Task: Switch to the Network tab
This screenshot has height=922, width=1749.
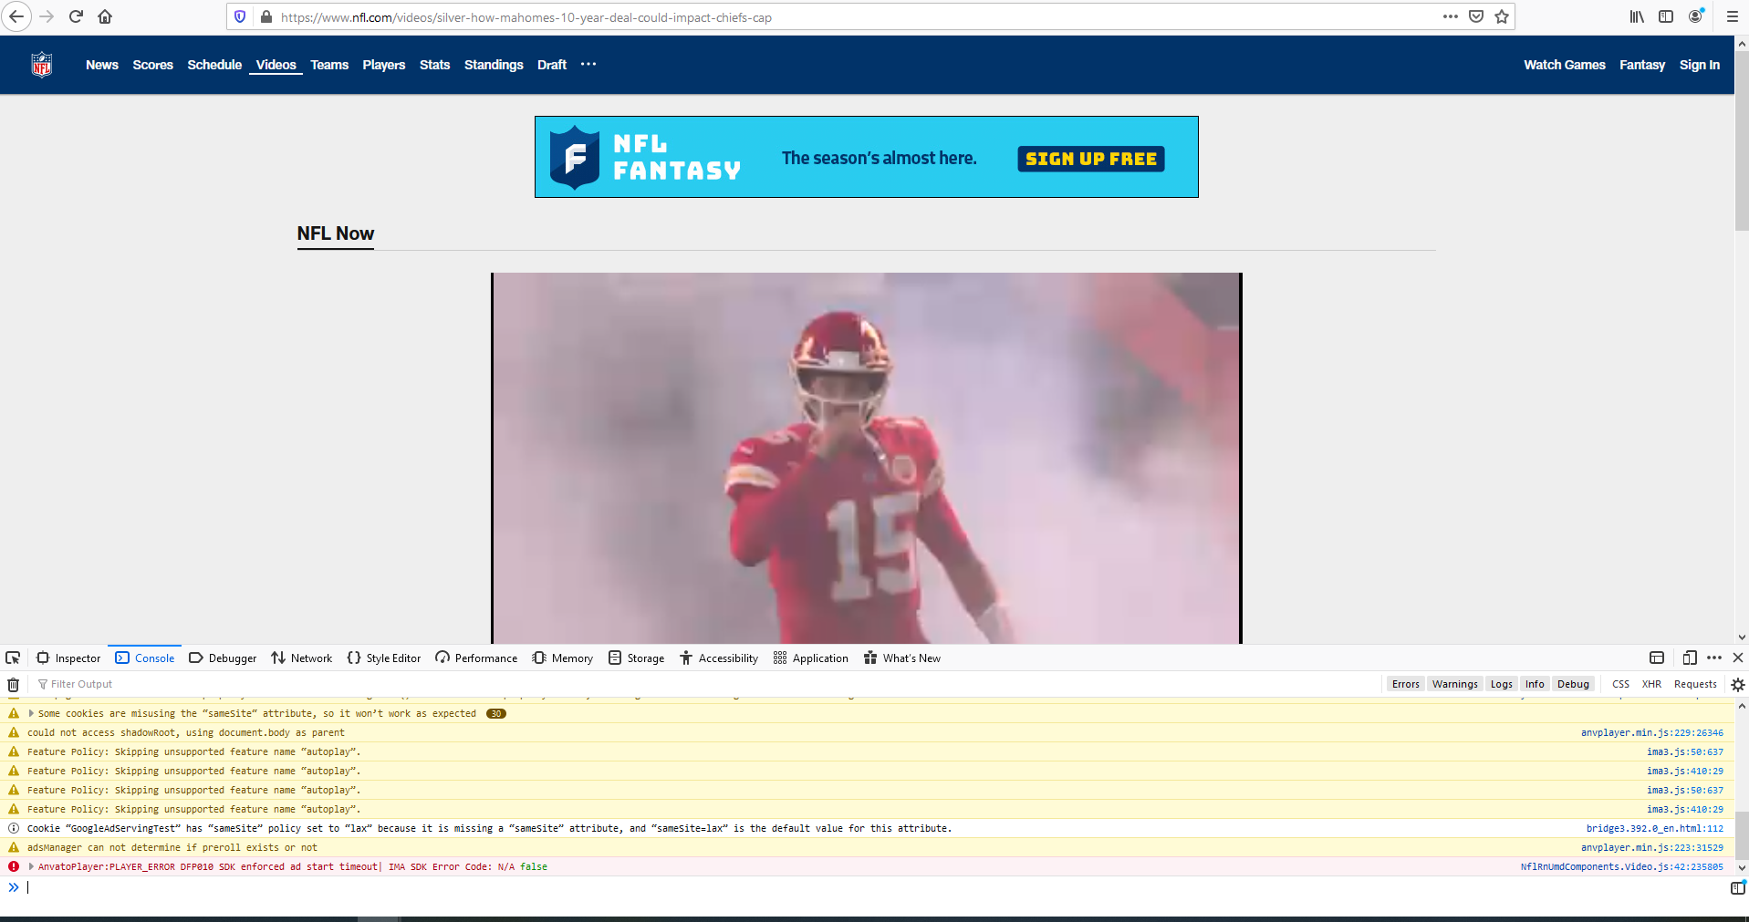Action: (301, 658)
